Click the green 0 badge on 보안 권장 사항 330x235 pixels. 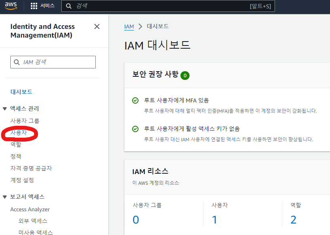pos(185,75)
